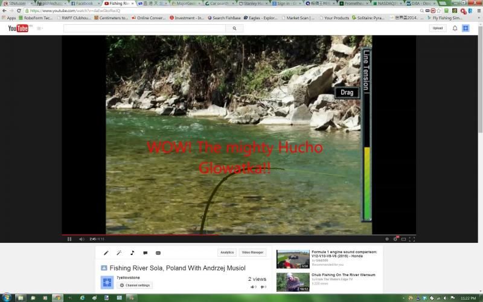Open the video settings gear
The image size is (483, 302).
(395, 239)
